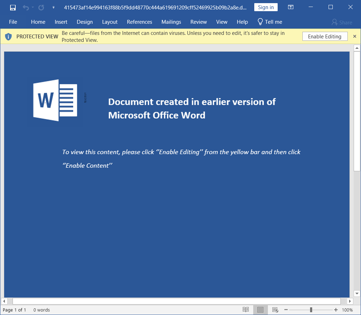Click the Redo icon in quick access

tap(41, 7)
